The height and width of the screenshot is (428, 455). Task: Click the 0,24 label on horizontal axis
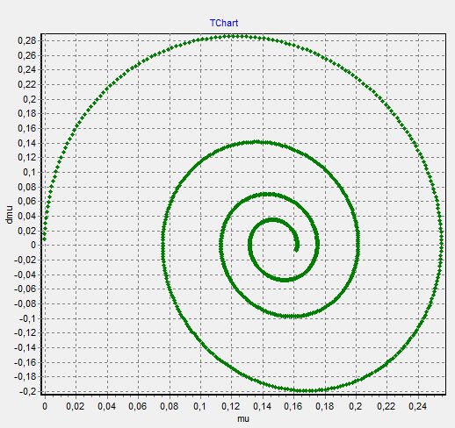[x=418, y=406]
